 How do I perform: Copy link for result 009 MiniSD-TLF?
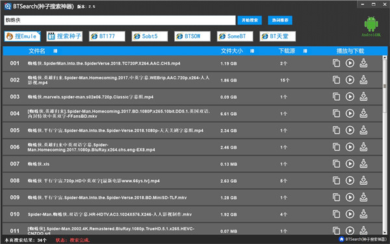[x=336, y=197]
